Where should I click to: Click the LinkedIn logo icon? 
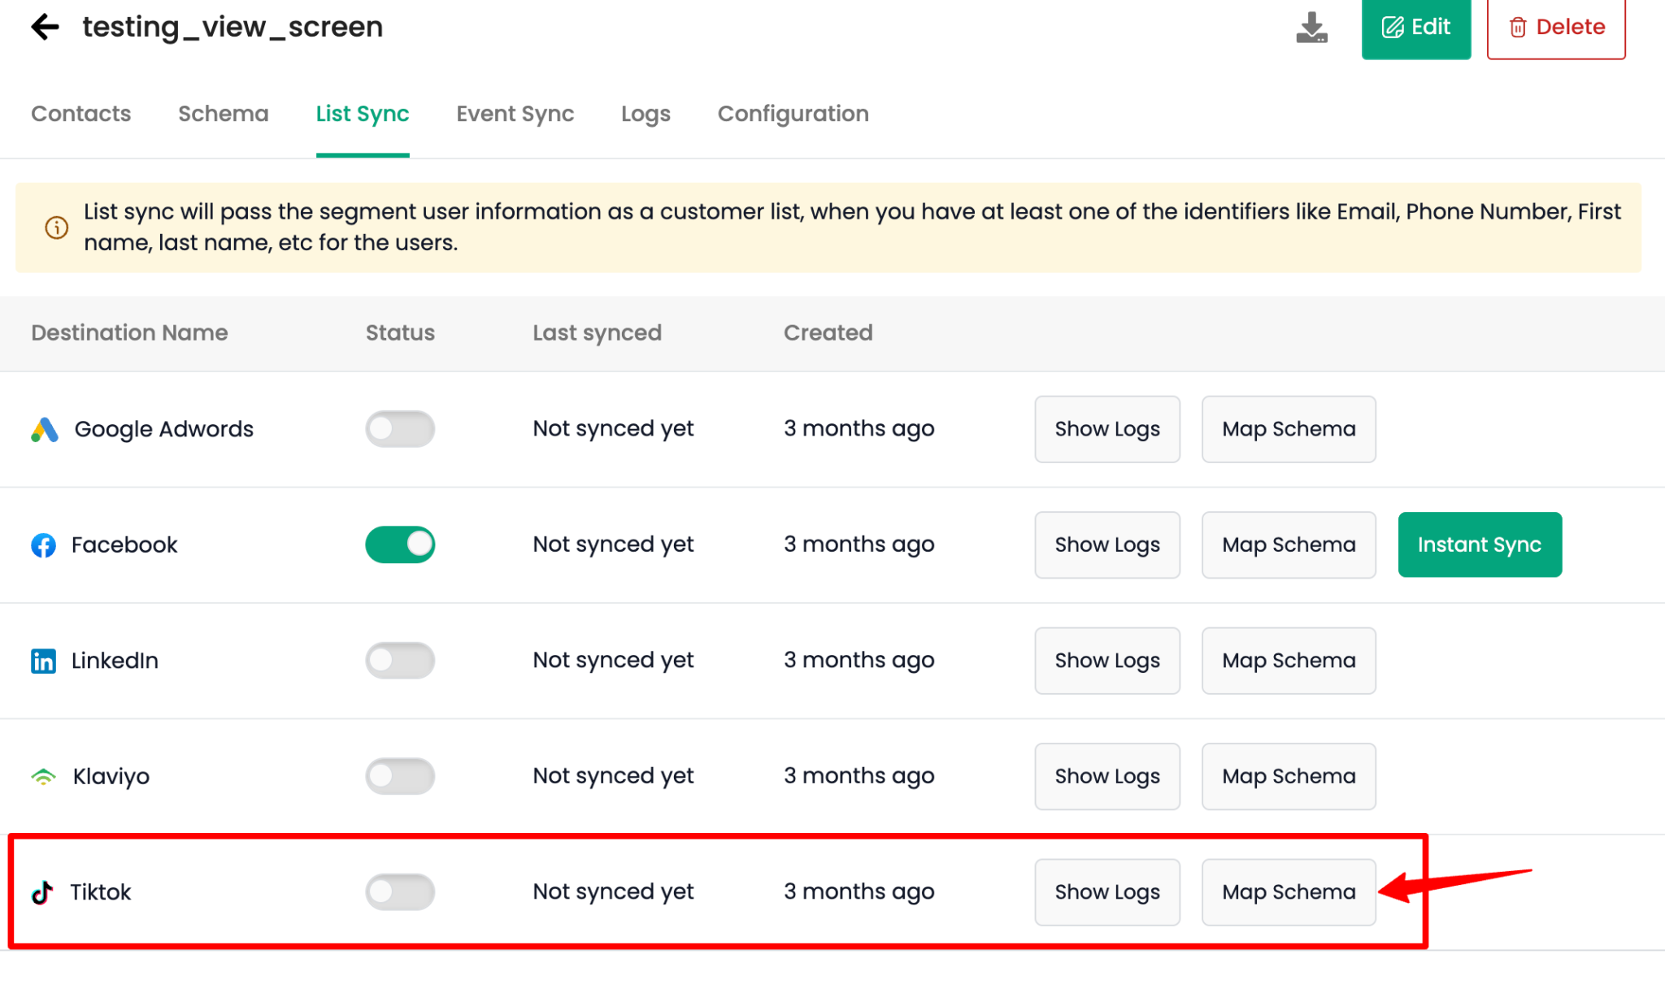(44, 661)
